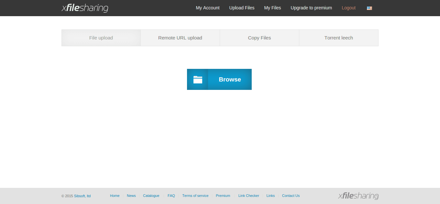The width and height of the screenshot is (440, 204).
Task: Click Upgrade to premium in the header
Action: (311, 8)
